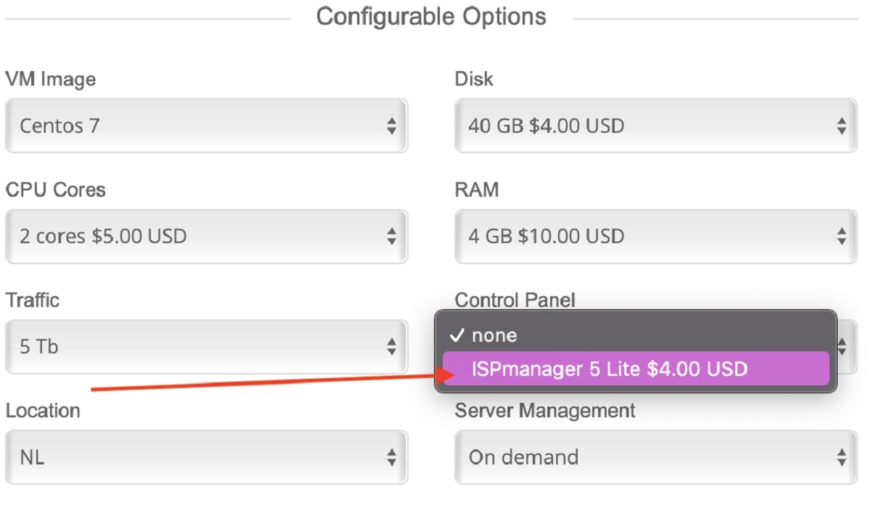Click the checkmark beside the none option
The width and height of the screenshot is (871, 524).
pyautogui.click(x=457, y=335)
